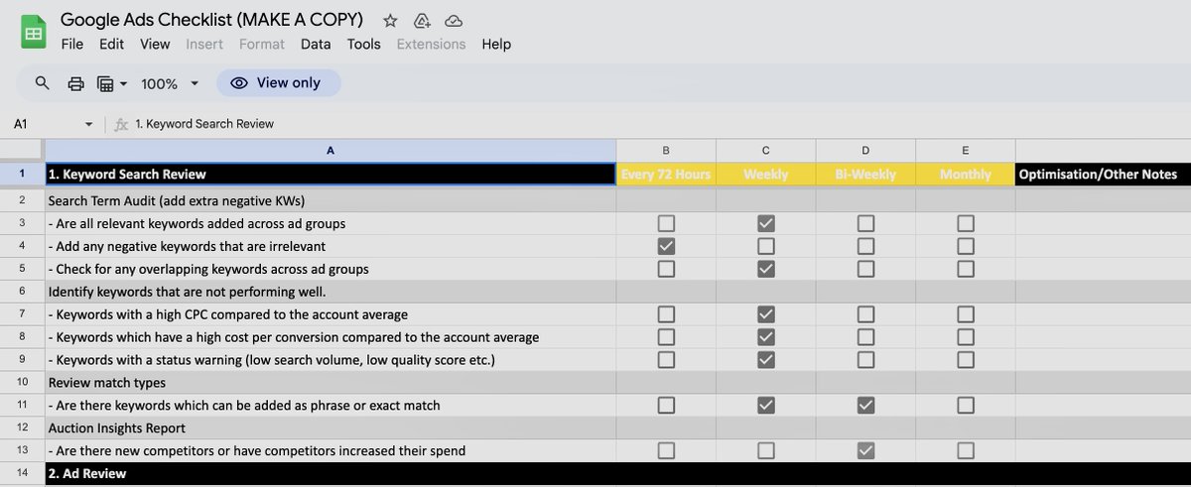This screenshot has width=1191, height=487.
Task: Select column B header
Action: 666,151
